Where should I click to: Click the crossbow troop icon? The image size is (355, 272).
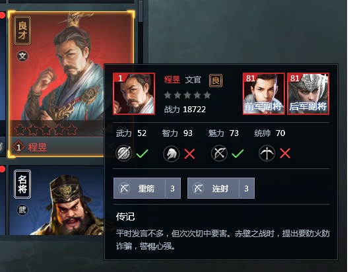[267, 154]
